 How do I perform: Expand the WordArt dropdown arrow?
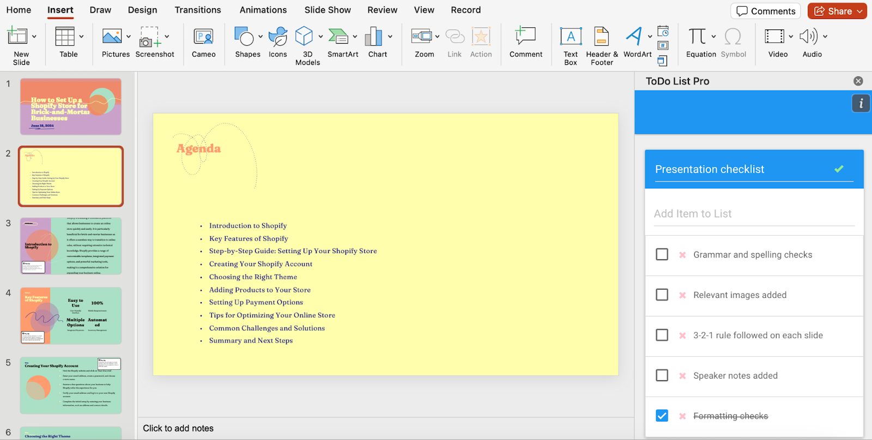(650, 36)
